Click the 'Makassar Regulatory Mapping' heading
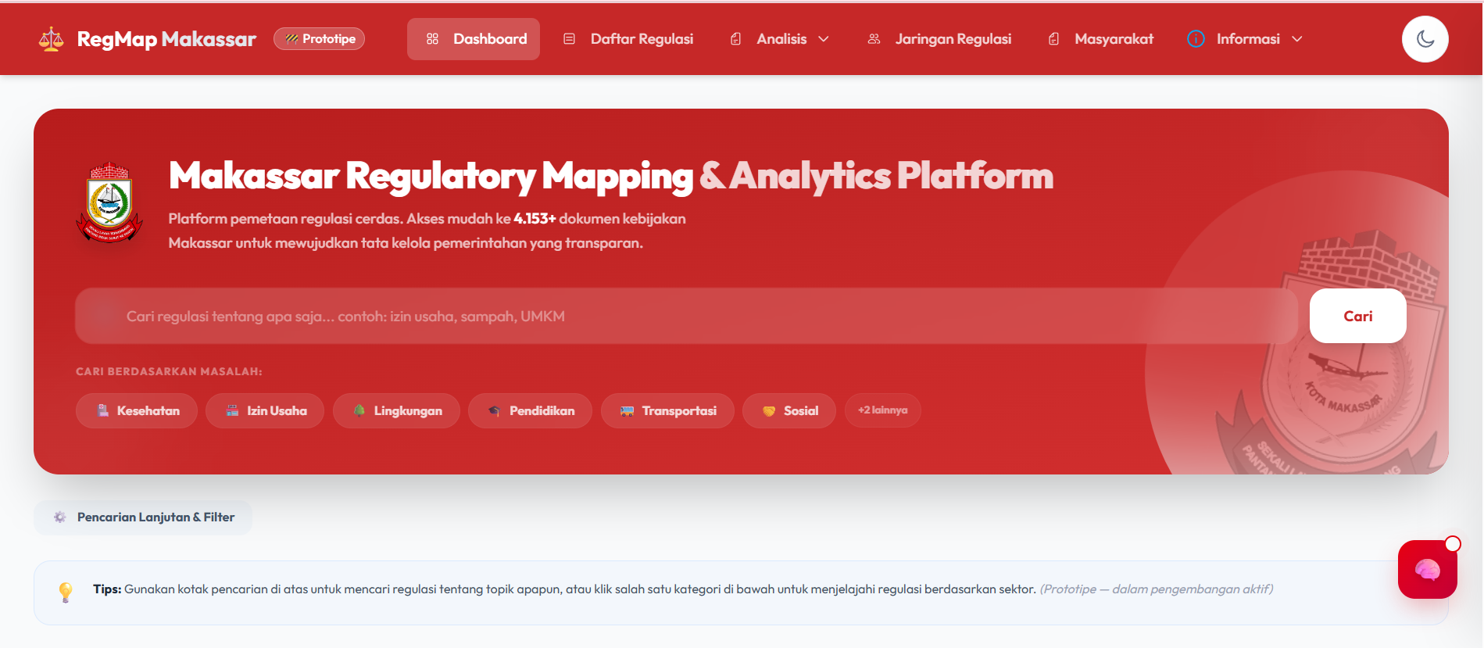The height and width of the screenshot is (648, 1484). (431, 176)
